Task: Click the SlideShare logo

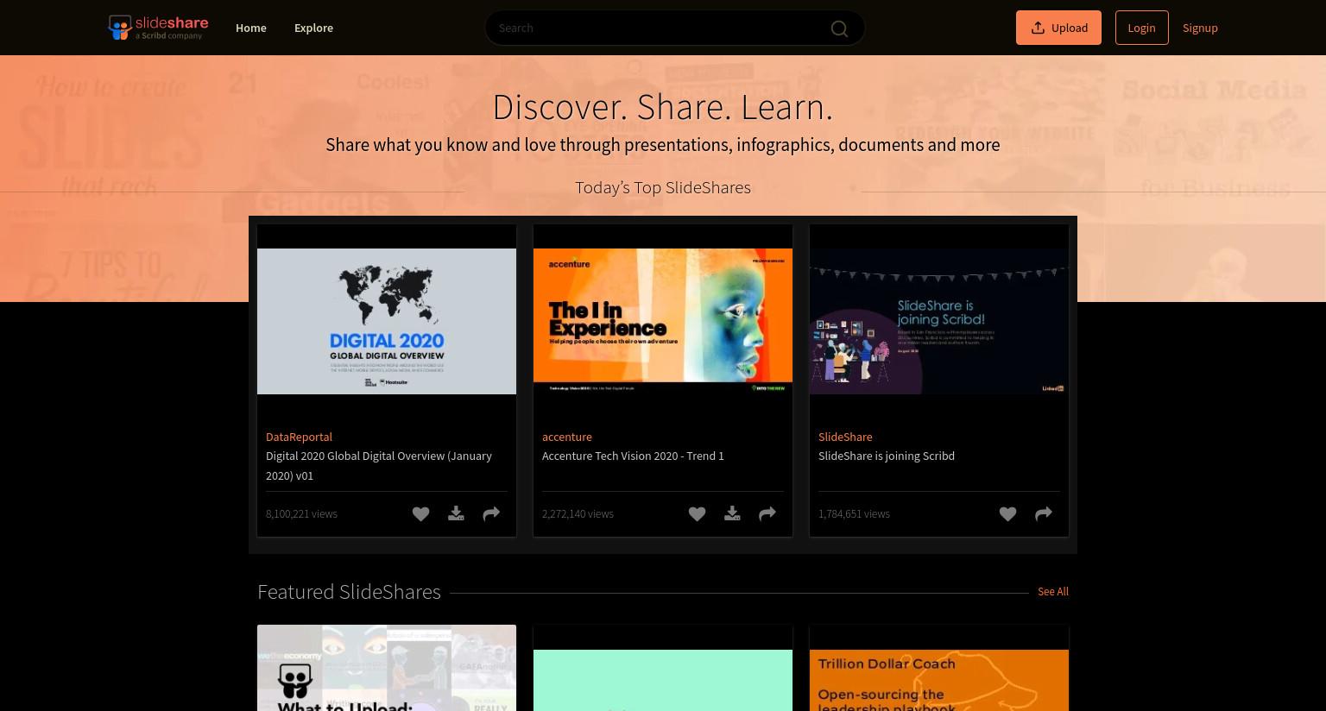Action: (x=158, y=28)
